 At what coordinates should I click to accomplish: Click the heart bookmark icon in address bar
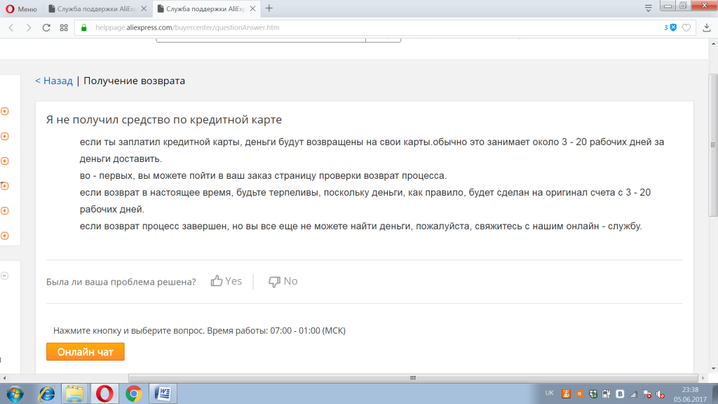(x=686, y=28)
